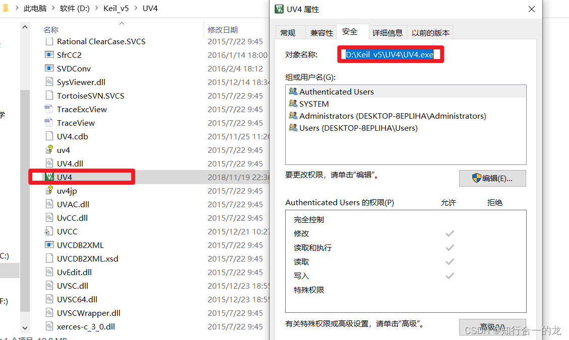This screenshot has height=340, width=569.
Task: Click the UVSC.dll file icon
Action: (x=49, y=286)
